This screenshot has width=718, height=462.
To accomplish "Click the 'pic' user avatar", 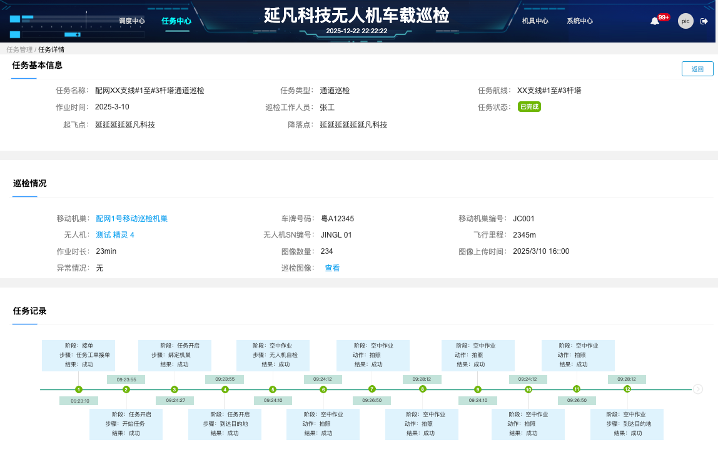I will pyautogui.click(x=685, y=21).
